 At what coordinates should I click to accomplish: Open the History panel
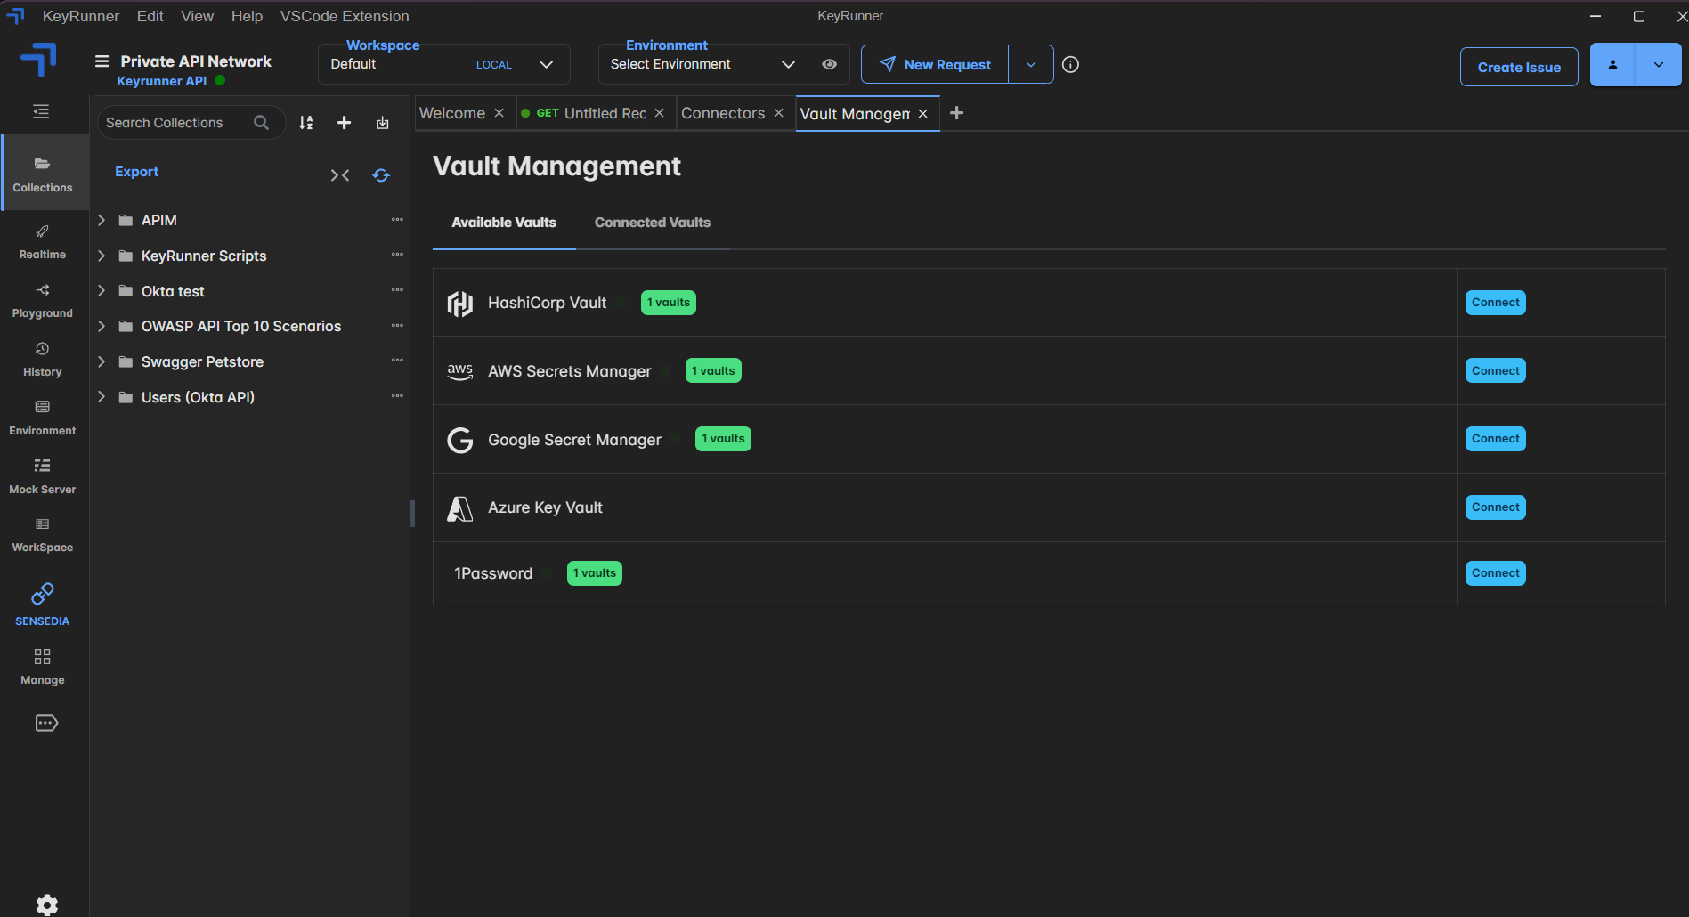43,360
